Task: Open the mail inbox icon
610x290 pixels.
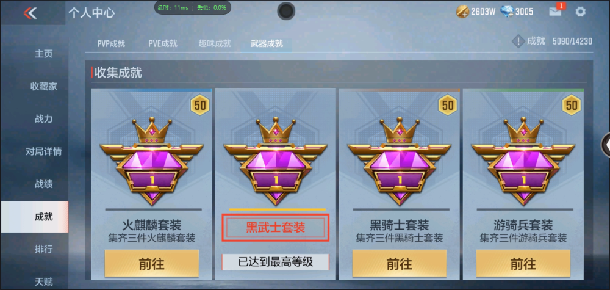Action: pyautogui.click(x=556, y=12)
